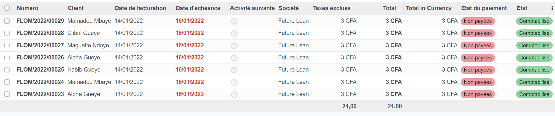Click activity clock icon for FLOM/2022/00029
Image resolution: width=555 pixels, height=116 pixels.
234,21
